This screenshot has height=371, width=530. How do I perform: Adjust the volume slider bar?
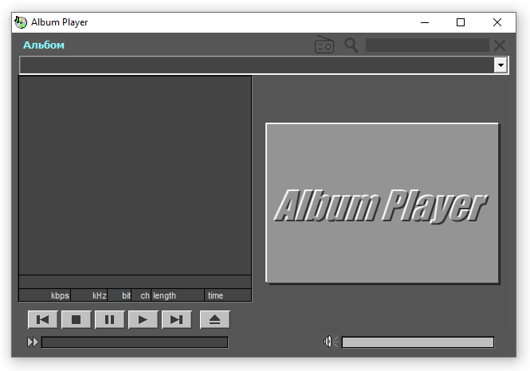click(418, 342)
